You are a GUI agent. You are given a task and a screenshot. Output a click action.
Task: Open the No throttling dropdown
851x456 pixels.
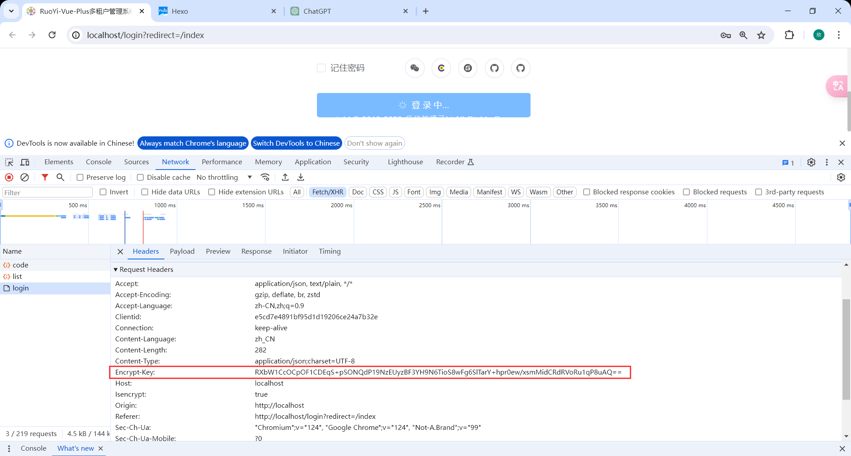tap(224, 177)
